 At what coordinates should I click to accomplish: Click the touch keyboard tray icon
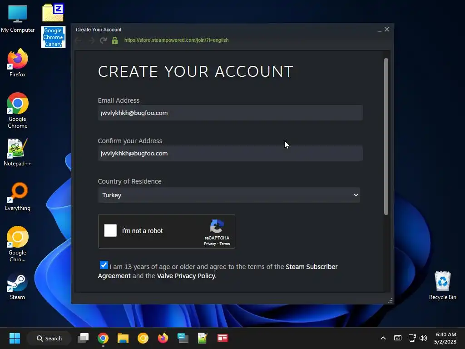398,338
